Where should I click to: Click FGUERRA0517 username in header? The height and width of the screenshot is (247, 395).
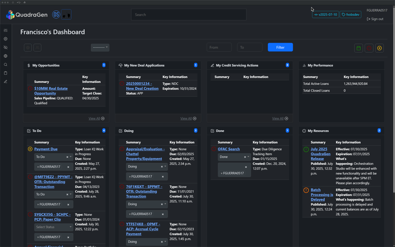pyautogui.click(x=377, y=10)
